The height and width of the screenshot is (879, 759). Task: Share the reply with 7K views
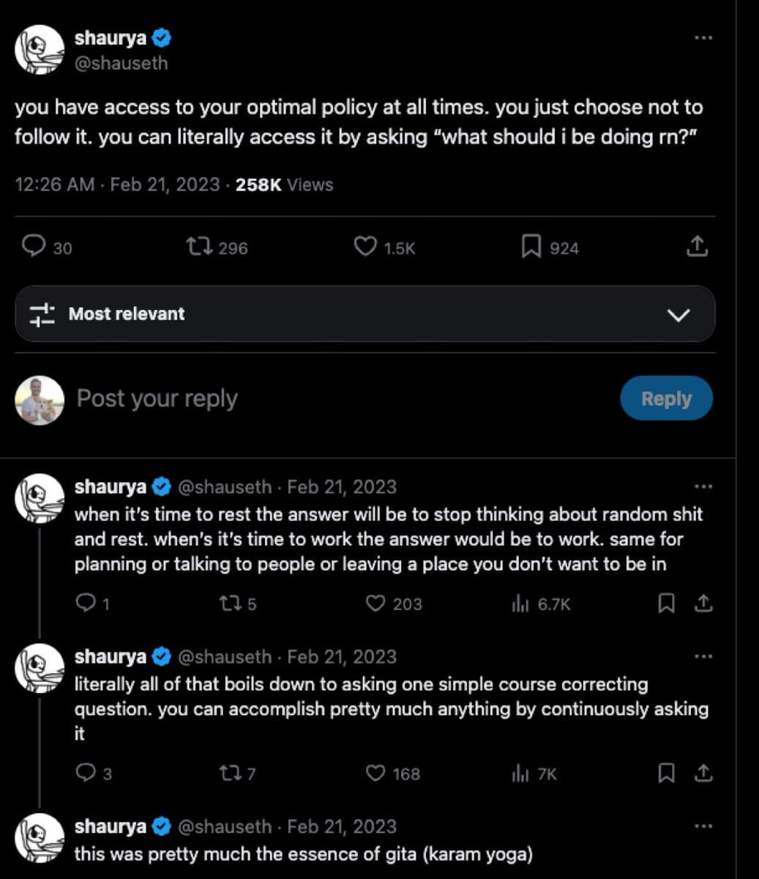pos(703,773)
